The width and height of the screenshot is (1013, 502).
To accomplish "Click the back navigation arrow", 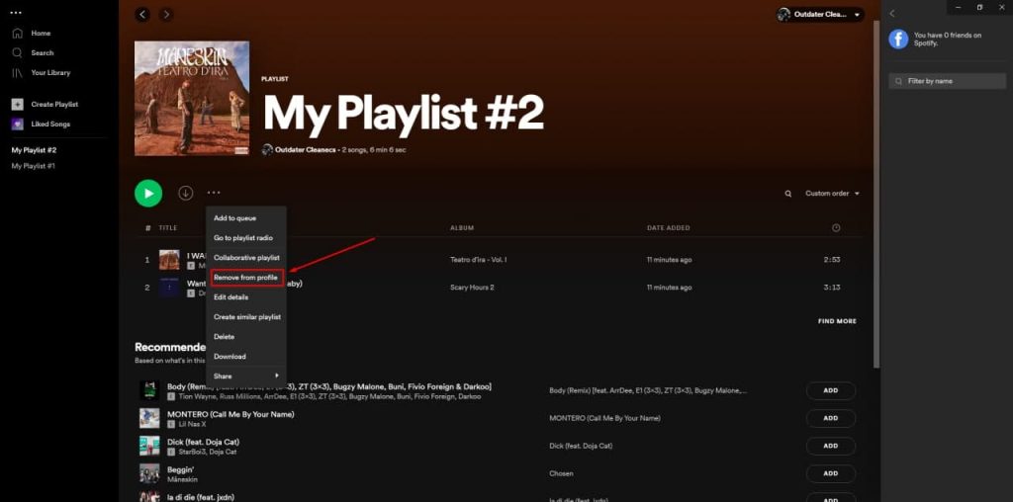I will point(142,14).
